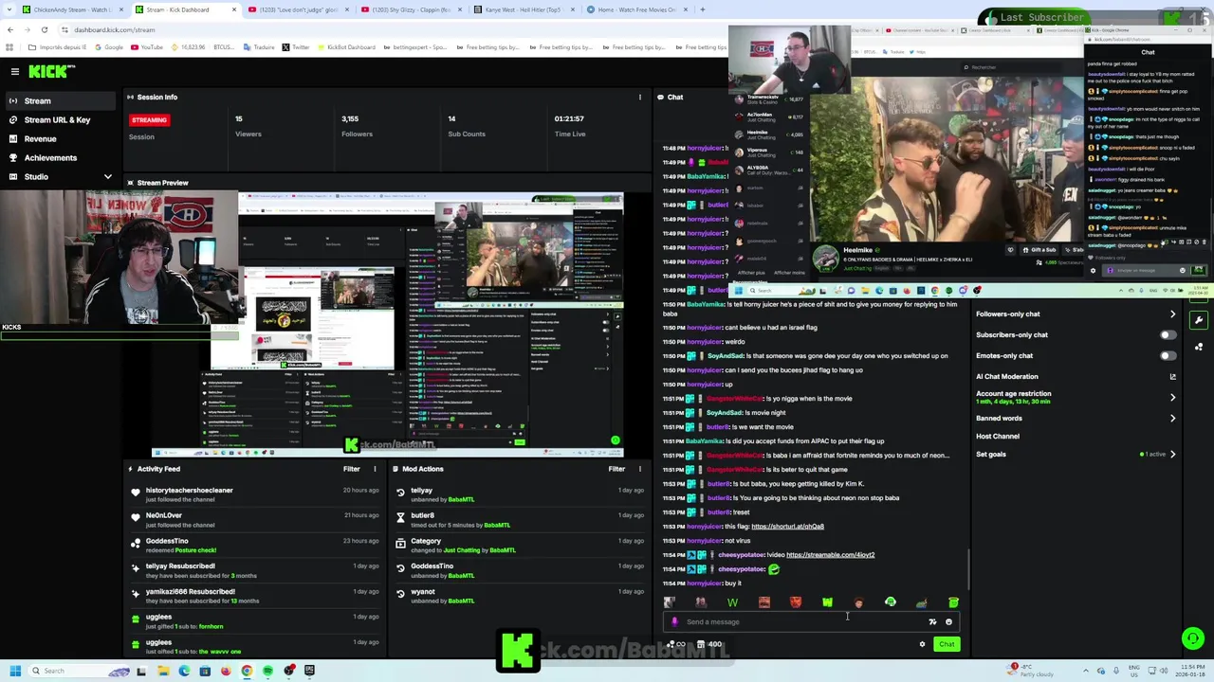
Task: Click Filter in the Activity Feed panel
Action: 351,469
